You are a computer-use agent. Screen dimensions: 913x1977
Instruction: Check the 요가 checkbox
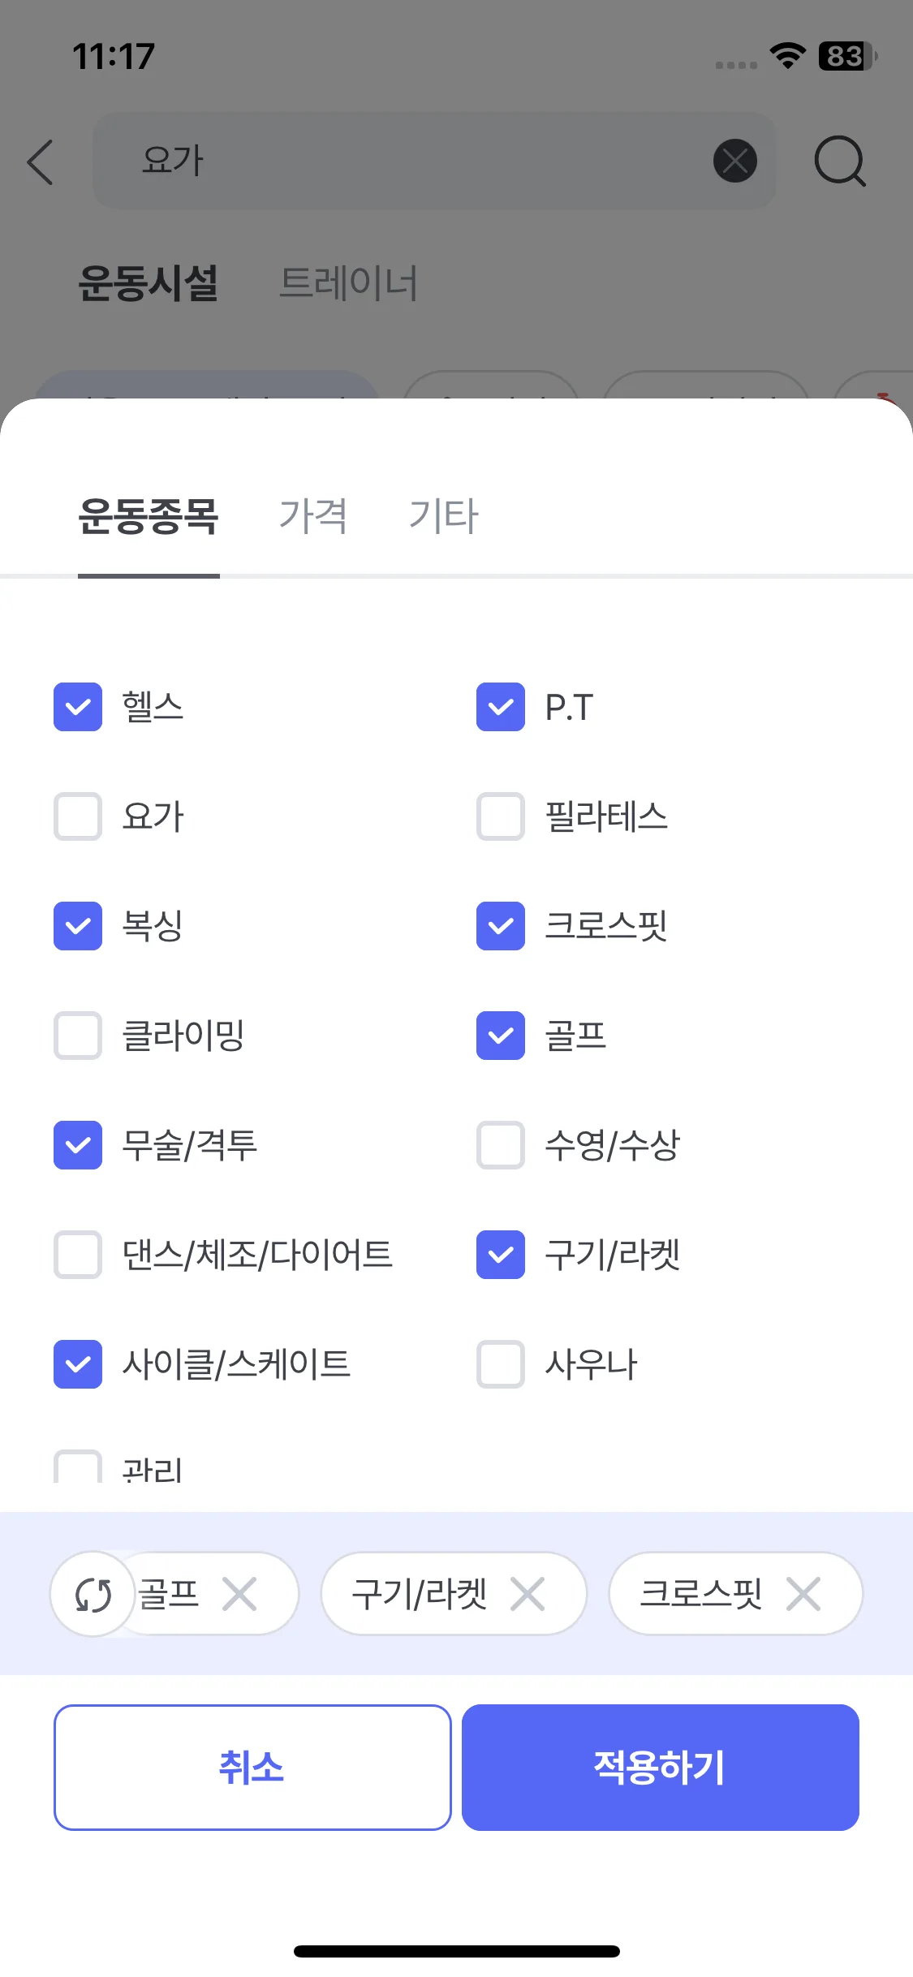pos(78,816)
